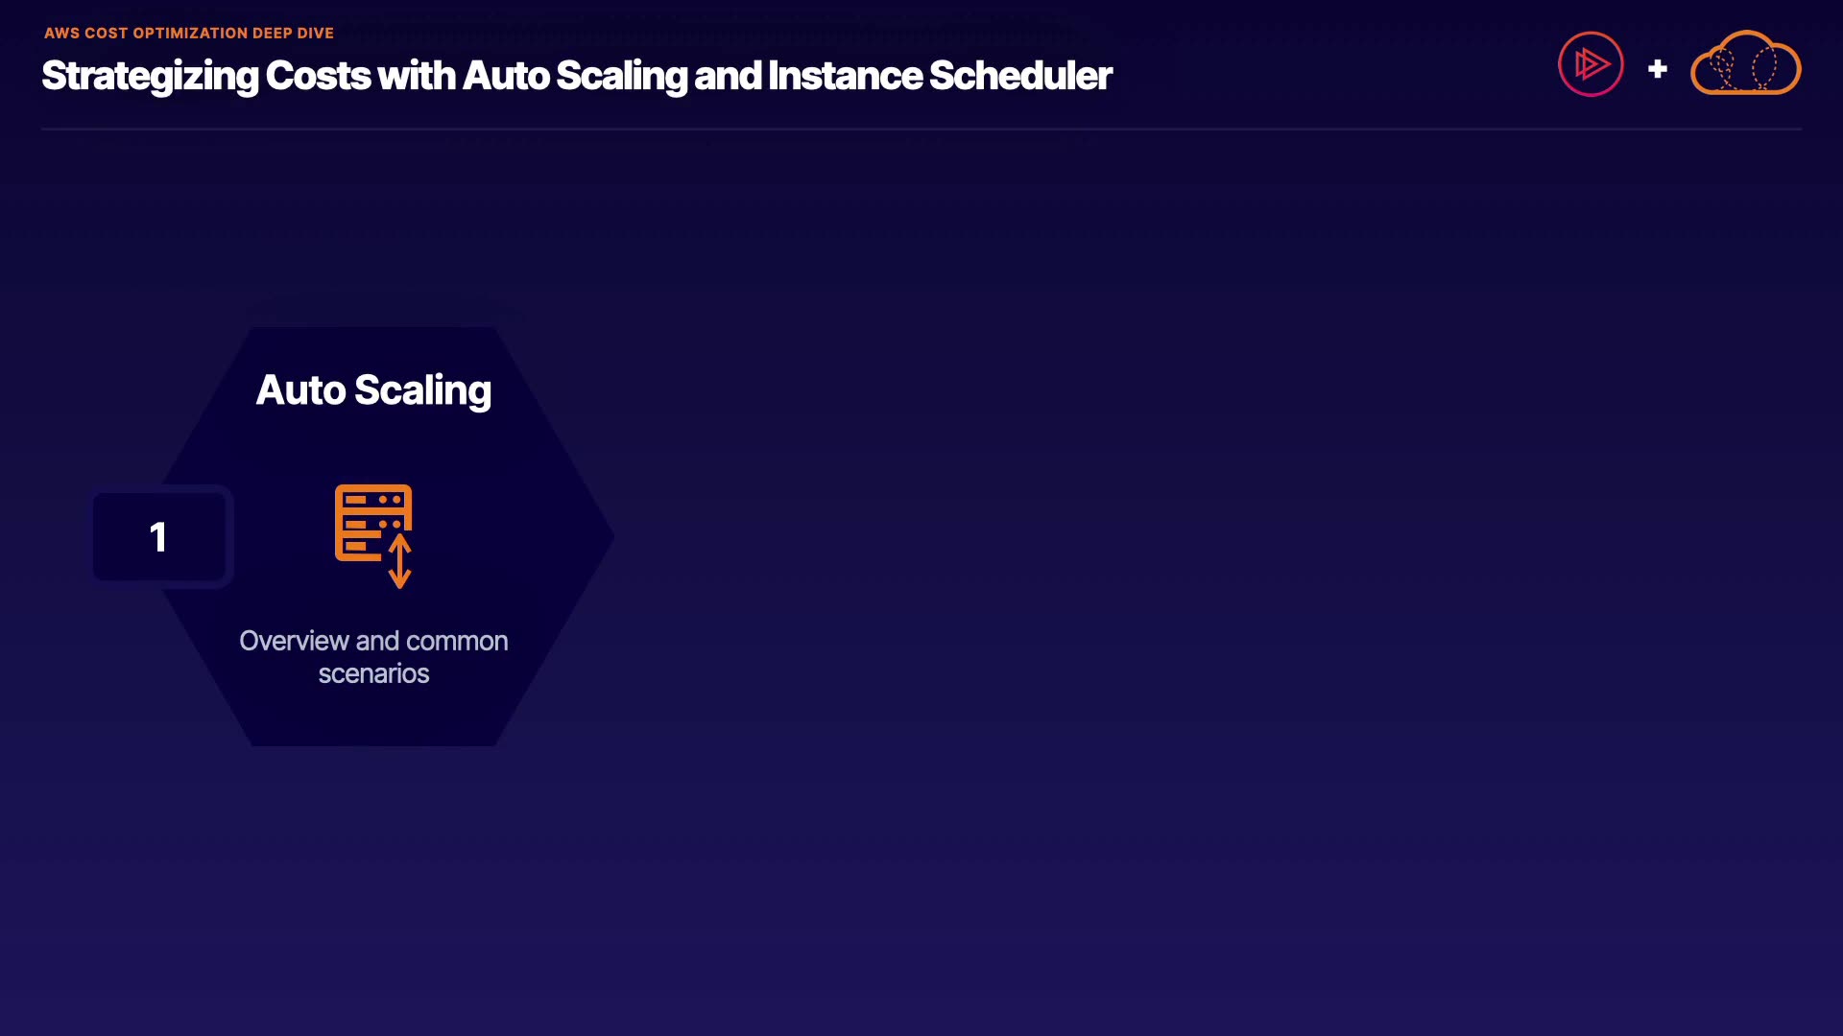Click the word 'Strategizing' in the slide title

tap(150, 76)
